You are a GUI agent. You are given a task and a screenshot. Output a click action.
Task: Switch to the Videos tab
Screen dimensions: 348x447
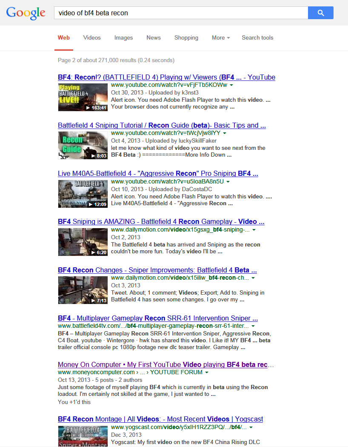[92, 37]
